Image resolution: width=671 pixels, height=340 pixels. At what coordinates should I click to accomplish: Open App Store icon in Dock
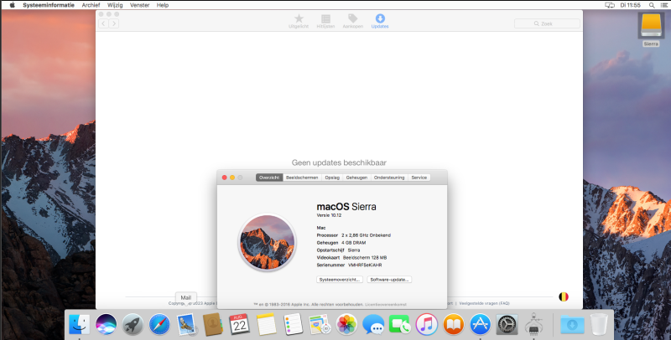pos(480,325)
